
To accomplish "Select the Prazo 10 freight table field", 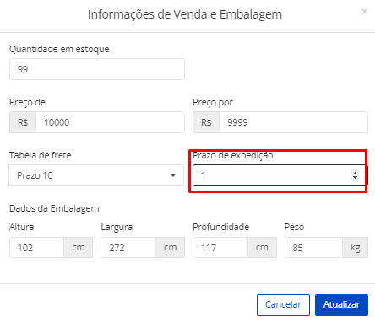I will [96, 175].
